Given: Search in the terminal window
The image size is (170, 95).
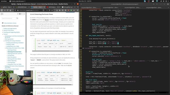Looking at the screenshot, I should pyautogui.click(x=154, y=4).
